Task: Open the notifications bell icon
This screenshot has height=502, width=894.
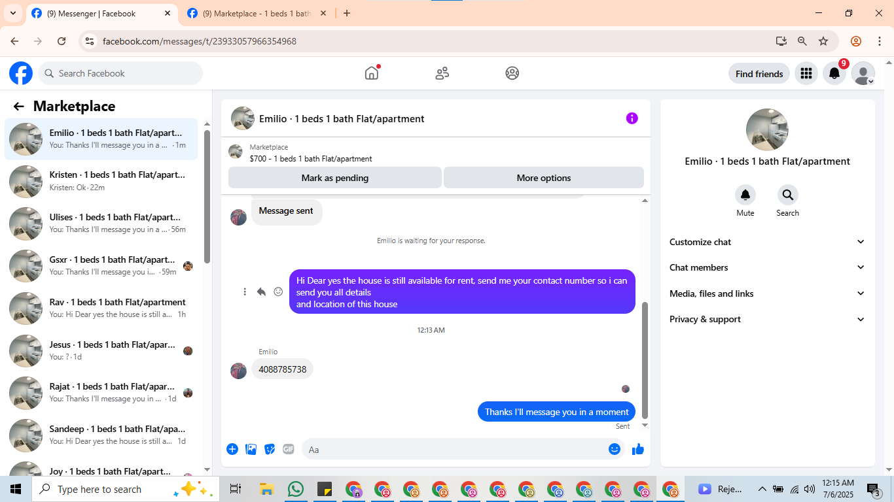Action: [834, 74]
